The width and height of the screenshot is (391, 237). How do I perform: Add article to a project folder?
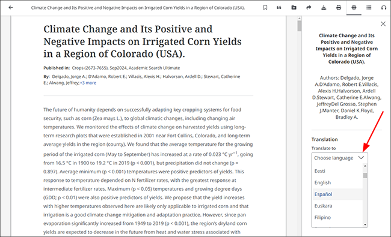[294, 7]
